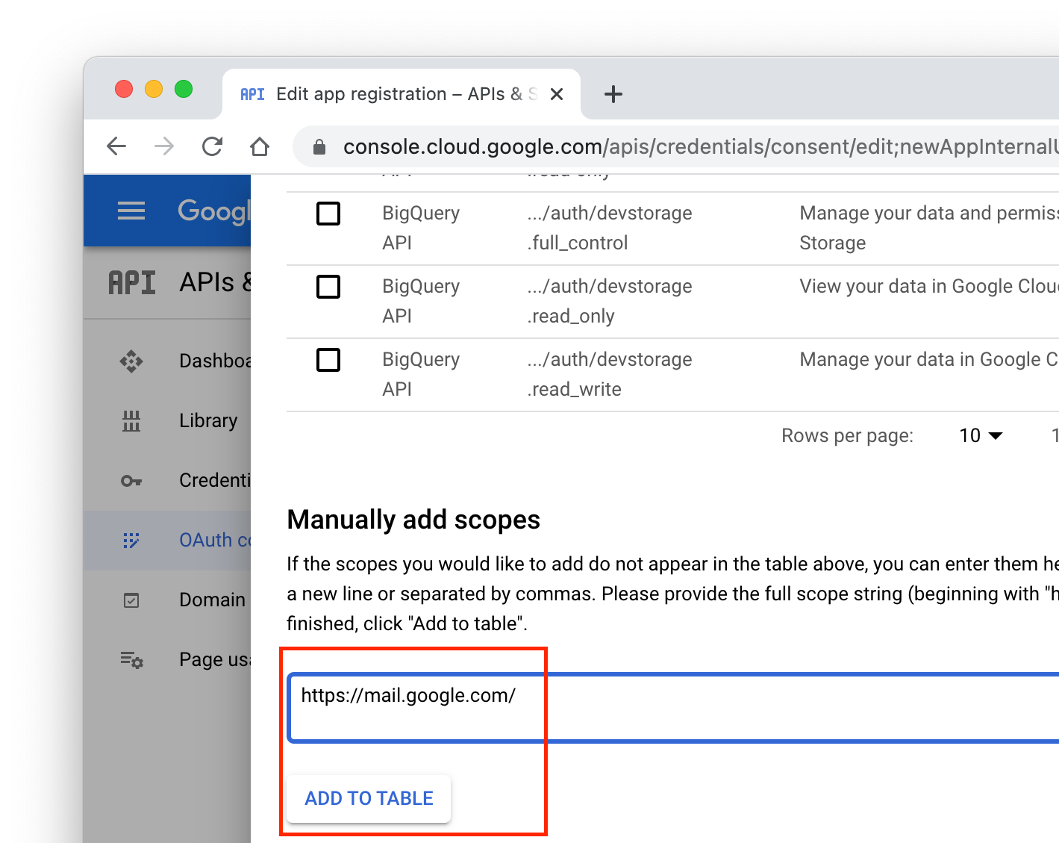Click the manual scopes text box
The image size is (1059, 843).
[x=673, y=708]
